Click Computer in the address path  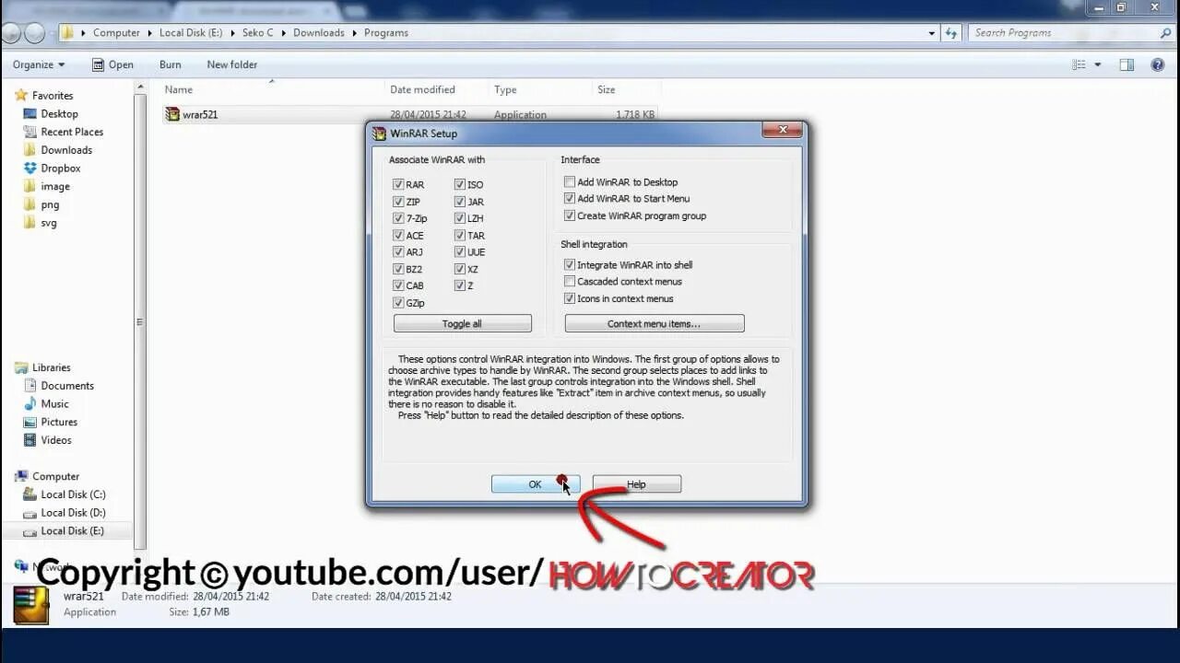[x=116, y=32]
